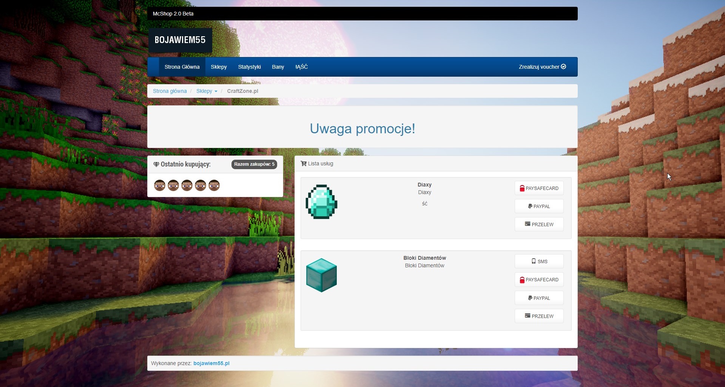Click the shopping cart icon by Lista usług
Viewport: 725px width, 387px height.
(303, 163)
